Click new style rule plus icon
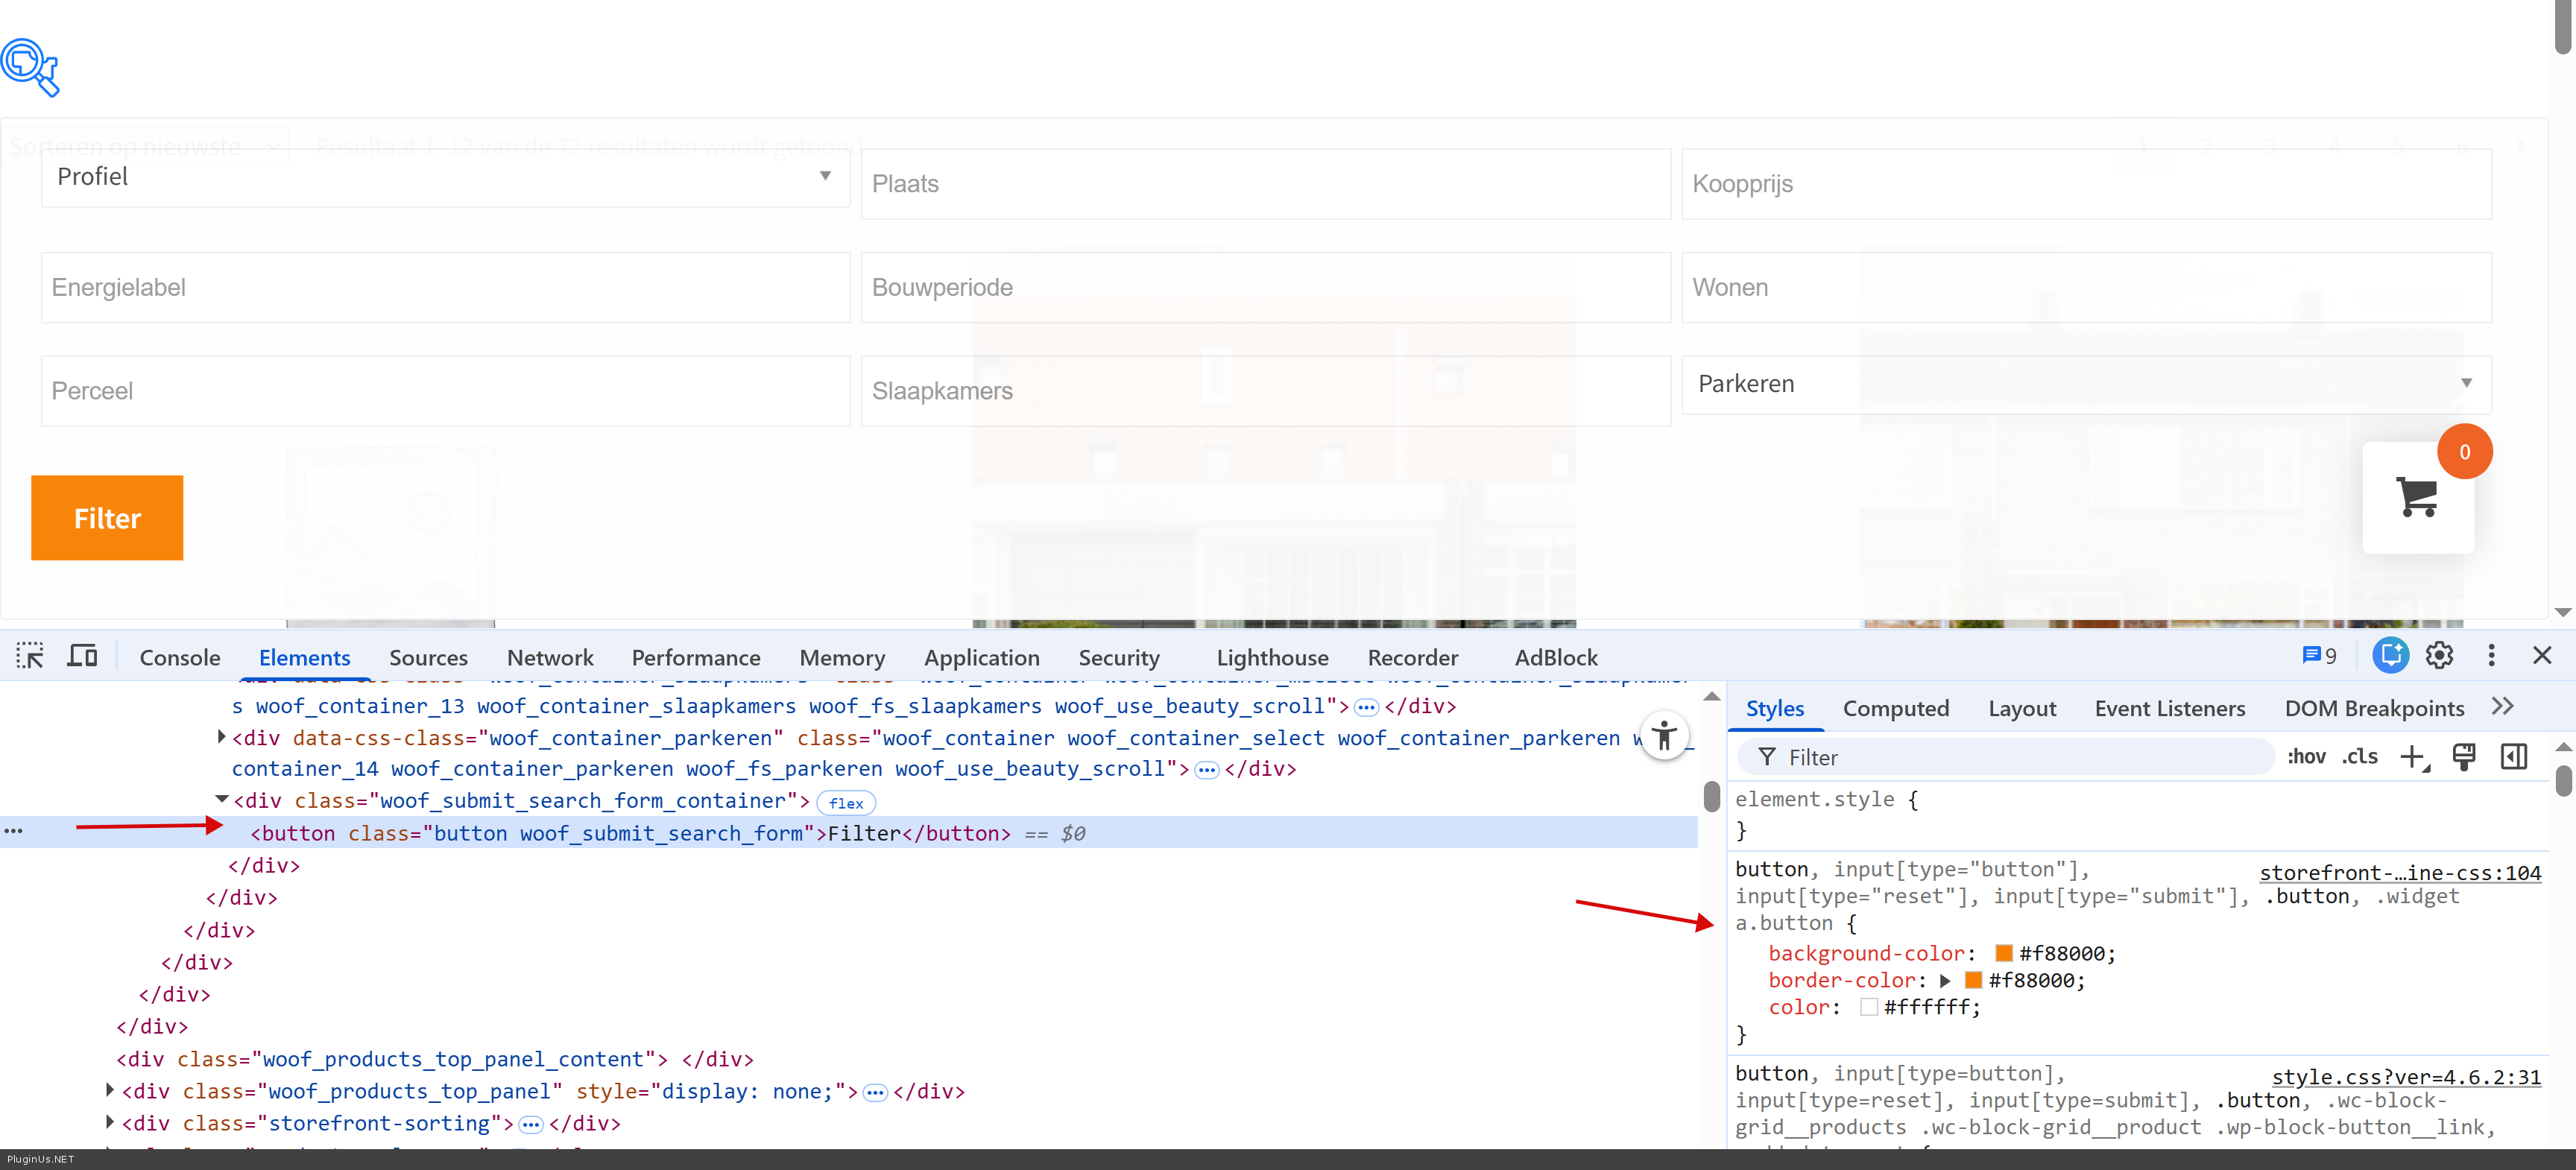Viewport: 2576px width, 1170px height. [x=2413, y=757]
